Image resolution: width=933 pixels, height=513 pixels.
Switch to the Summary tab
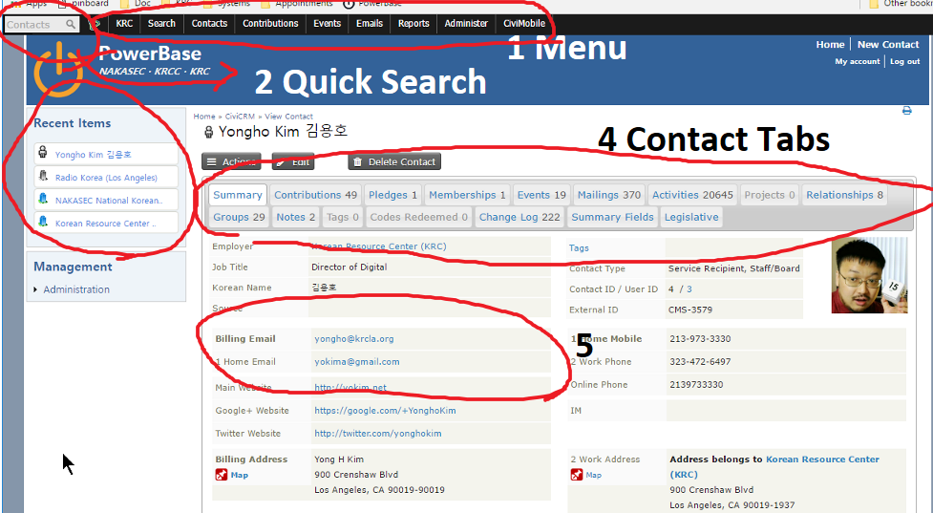tap(238, 195)
